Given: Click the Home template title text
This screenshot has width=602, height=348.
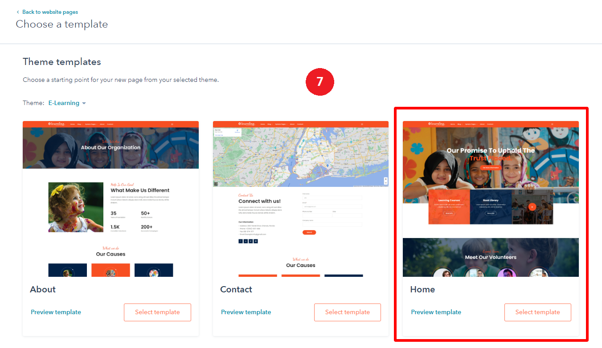Looking at the screenshot, I should pos(422,289).
